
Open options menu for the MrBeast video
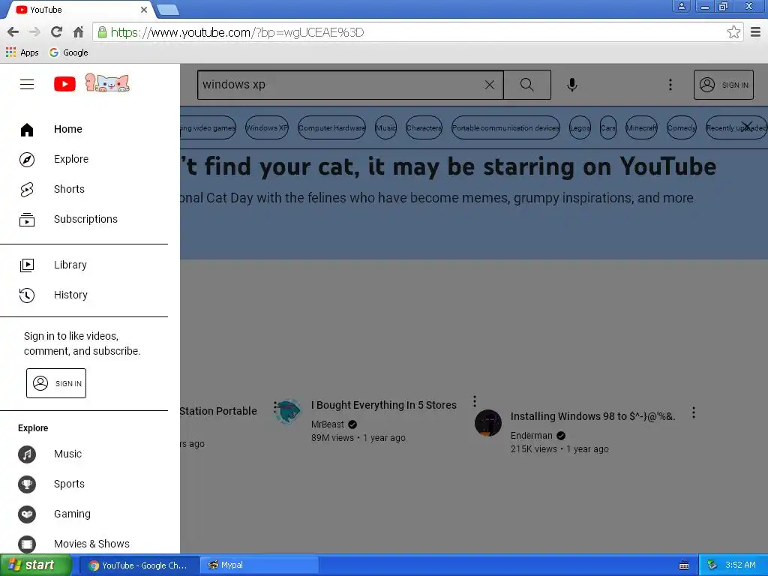[x=474, y=402]
